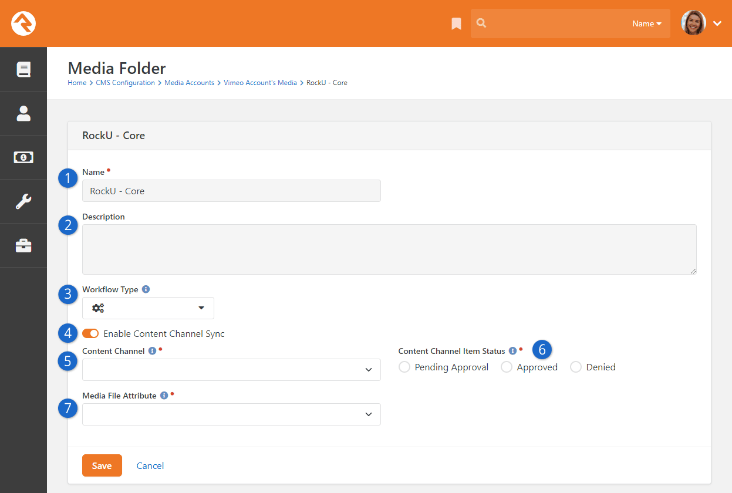Screen dimensions: 732x493
Task: Open the bookmarks icon in header
Action: point(456,23)
